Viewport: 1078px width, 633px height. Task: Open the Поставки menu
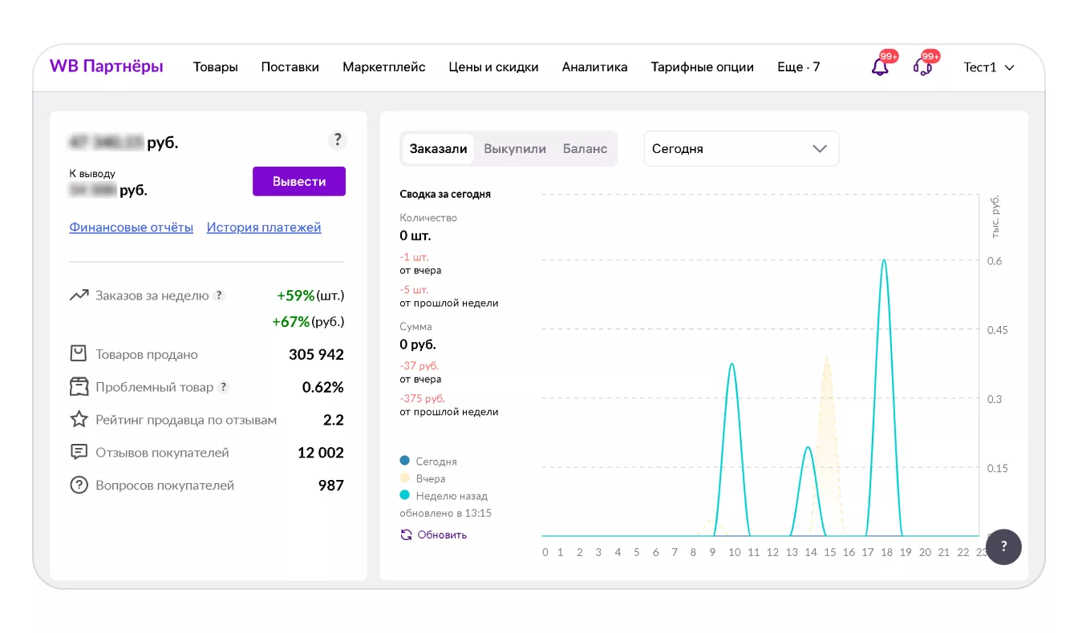(x=290, y=67)
